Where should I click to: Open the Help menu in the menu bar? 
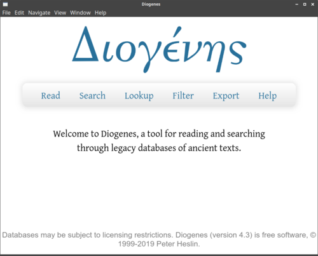pos(100,13)
